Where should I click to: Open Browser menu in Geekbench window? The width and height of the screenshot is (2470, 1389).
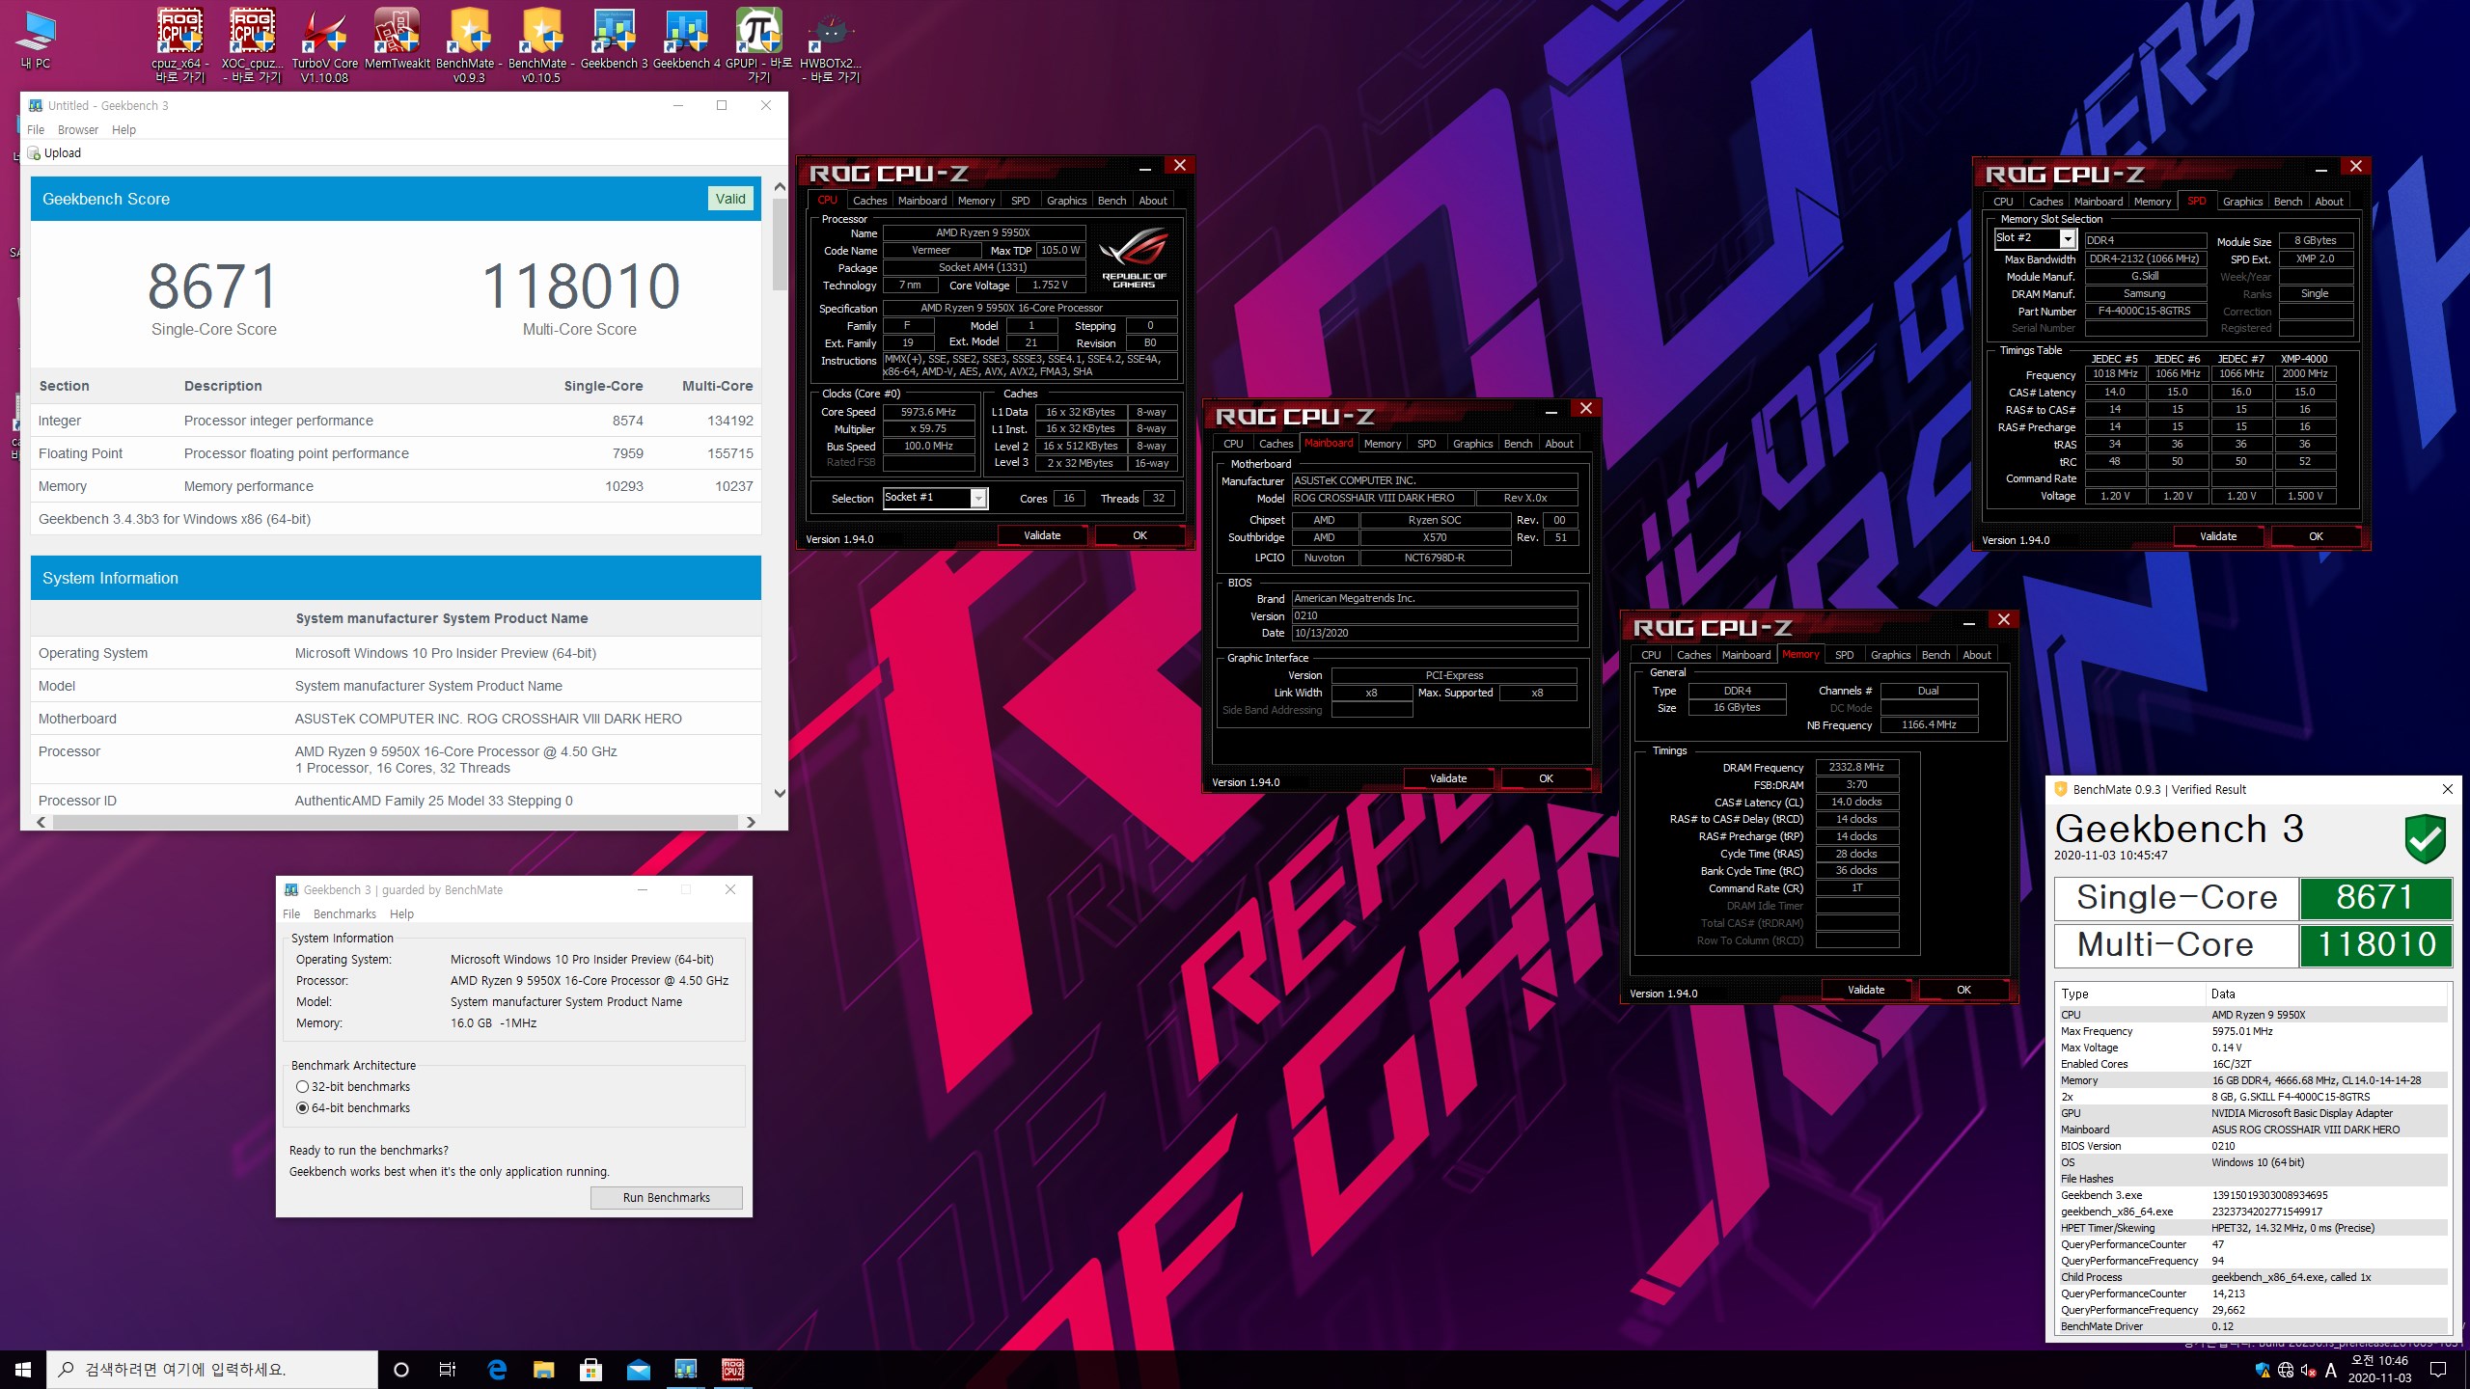78,129
